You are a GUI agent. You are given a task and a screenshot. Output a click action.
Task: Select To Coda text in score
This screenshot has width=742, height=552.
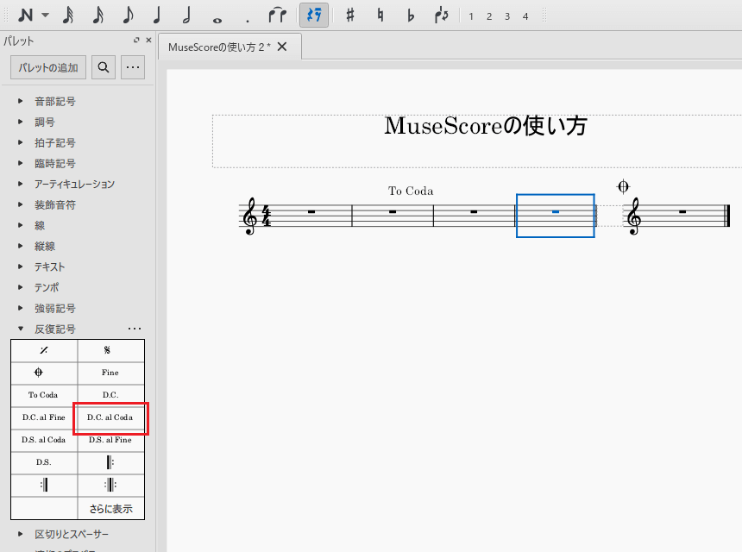(x=411, y=191)
